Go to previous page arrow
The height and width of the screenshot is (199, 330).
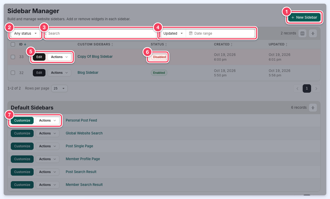pos(297,88)
